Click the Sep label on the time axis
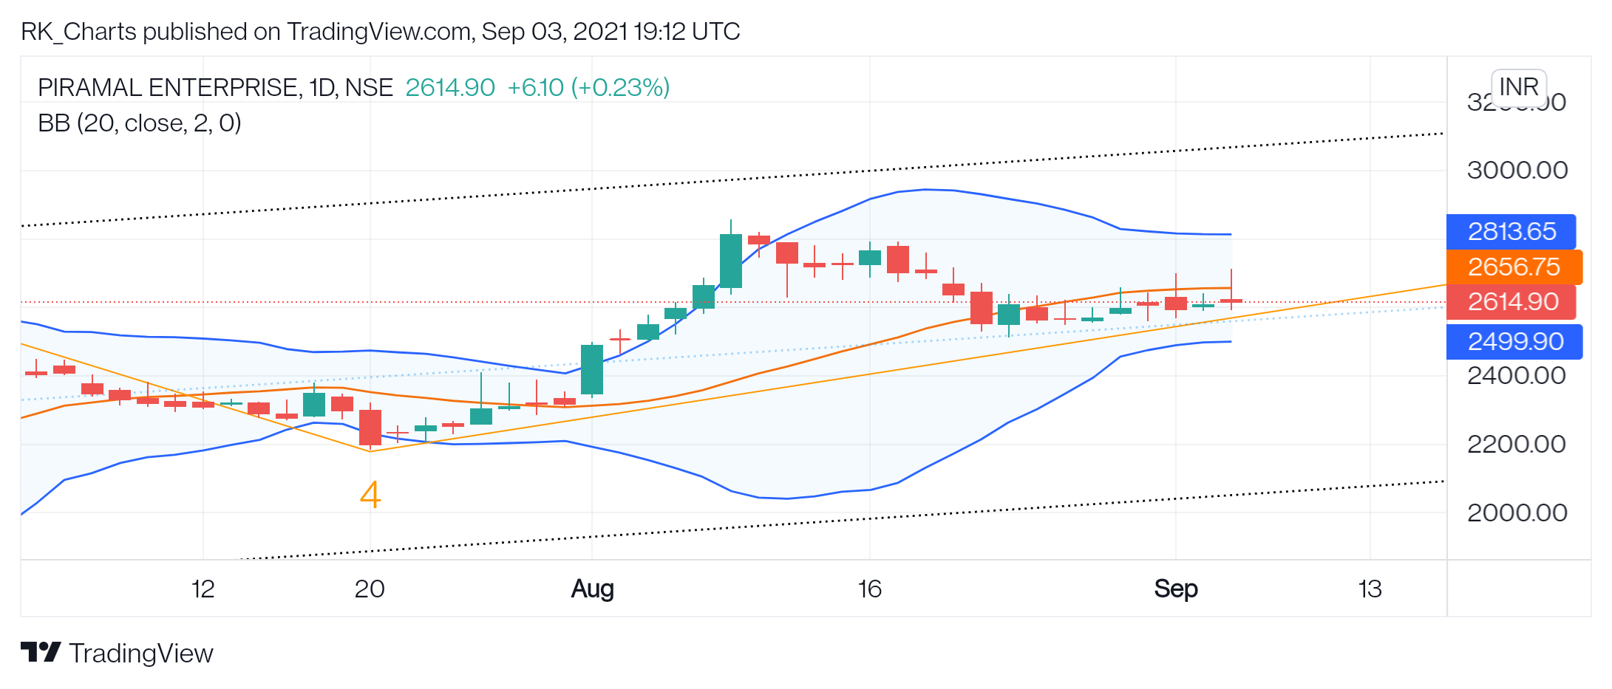 pos(1176,589)
